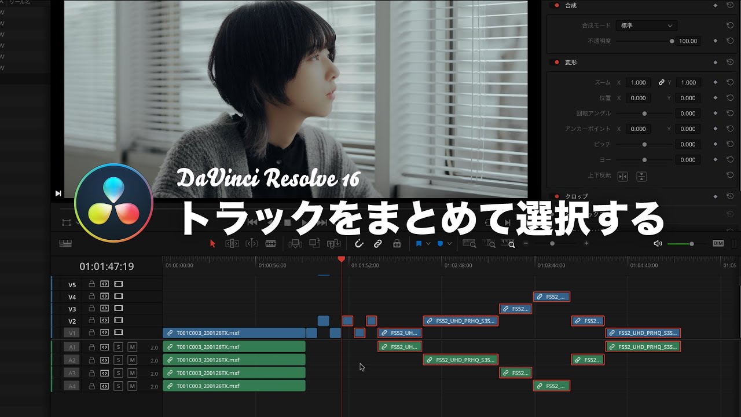
Task: Click the horizontal flip button
Action: [623, 176]
